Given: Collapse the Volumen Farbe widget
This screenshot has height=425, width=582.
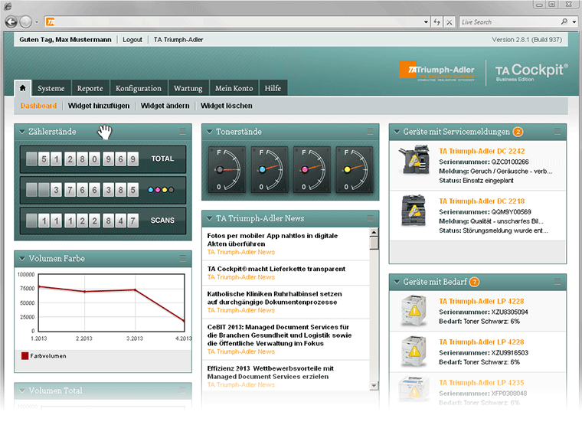Looking at the screenshot, I should [22, 259].
